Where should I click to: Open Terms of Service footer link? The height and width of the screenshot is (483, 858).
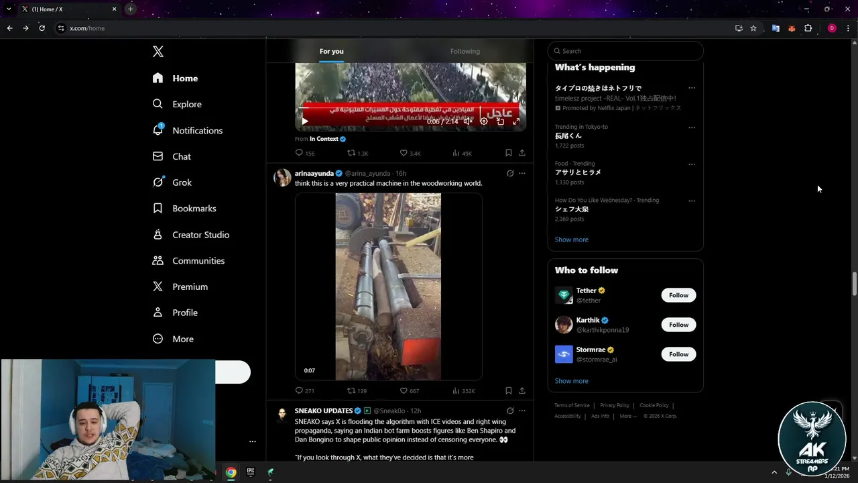click(x=572, y=405)
